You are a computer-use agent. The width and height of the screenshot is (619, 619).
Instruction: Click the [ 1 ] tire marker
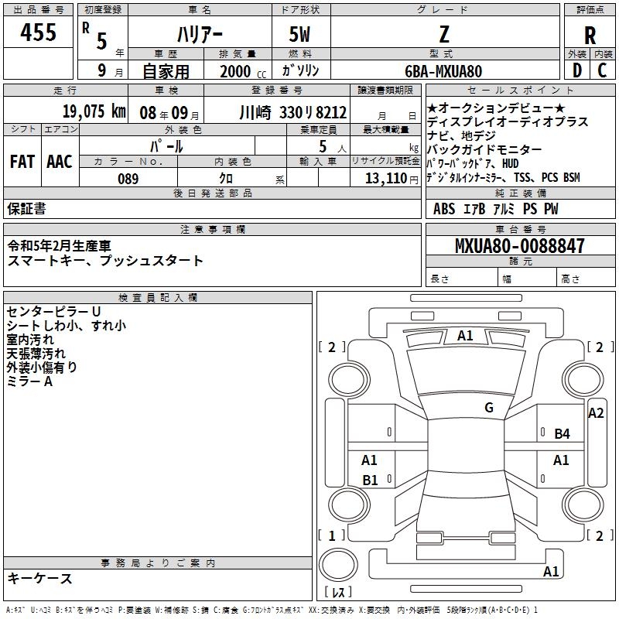pyautogui.click(x=332, y=535)
